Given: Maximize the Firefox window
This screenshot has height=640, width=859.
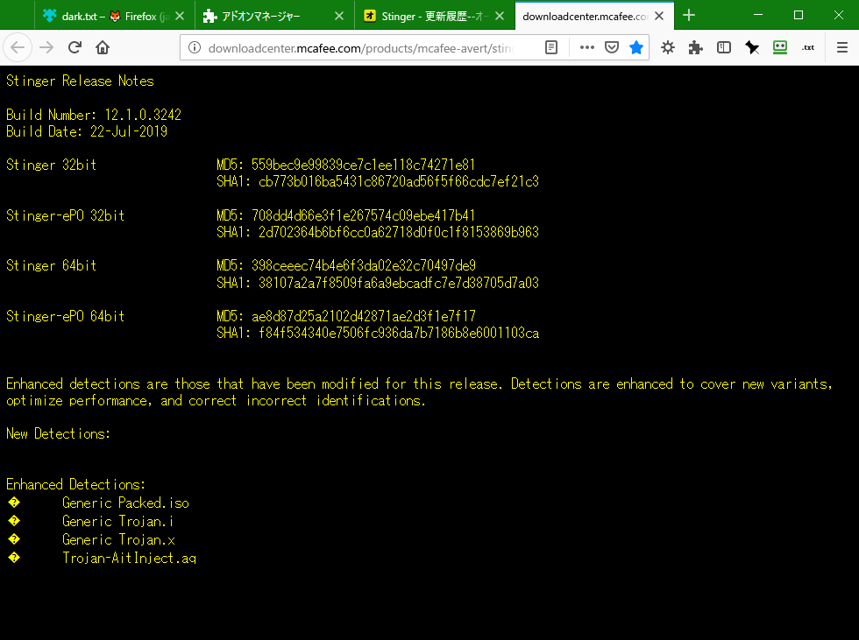Looking at the screenshot, I should [799, 15].
